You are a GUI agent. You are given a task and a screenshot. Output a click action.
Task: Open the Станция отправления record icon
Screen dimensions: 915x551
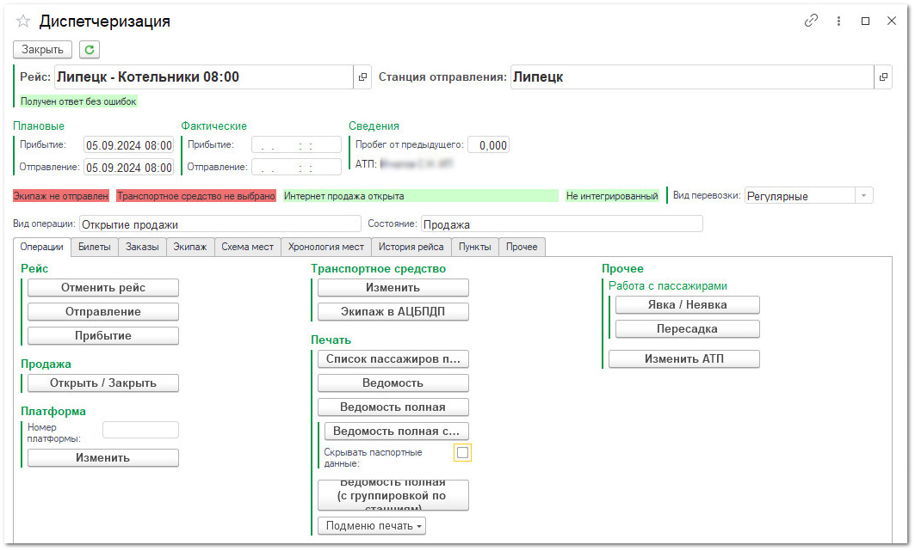click(x=883, y=77)
